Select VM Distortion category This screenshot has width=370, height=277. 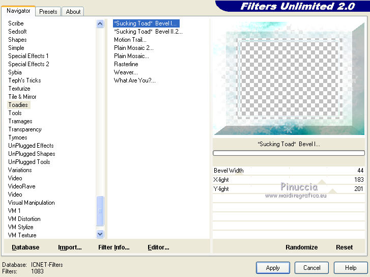[24, 219]
